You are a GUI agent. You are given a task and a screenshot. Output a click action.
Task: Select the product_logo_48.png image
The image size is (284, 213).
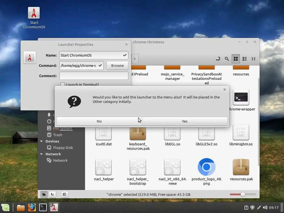pos(206,172)
